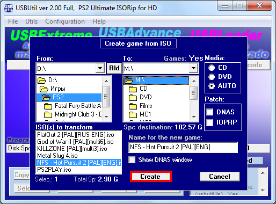
Task: Click the USBUtil title bar app icon
Action: click(9, 8)
